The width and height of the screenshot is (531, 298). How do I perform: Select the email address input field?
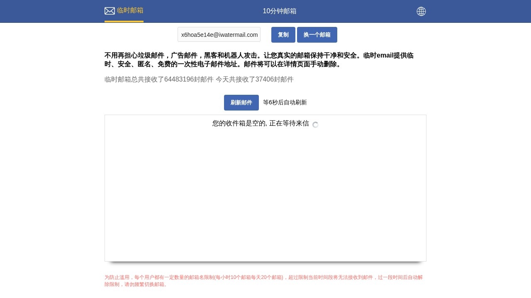pyautogui.click(x=219, y=35)
